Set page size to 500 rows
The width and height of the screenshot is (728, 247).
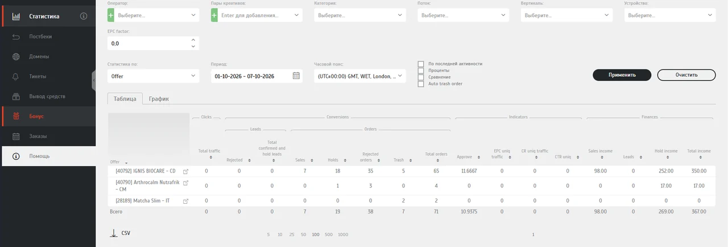[x=329, y=234]
